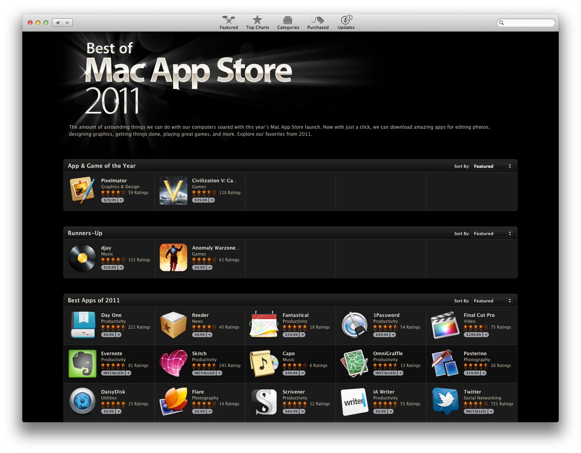Go back with the left arrow button
The height and width of the screenshot is (453, 581).
[57, 23]
